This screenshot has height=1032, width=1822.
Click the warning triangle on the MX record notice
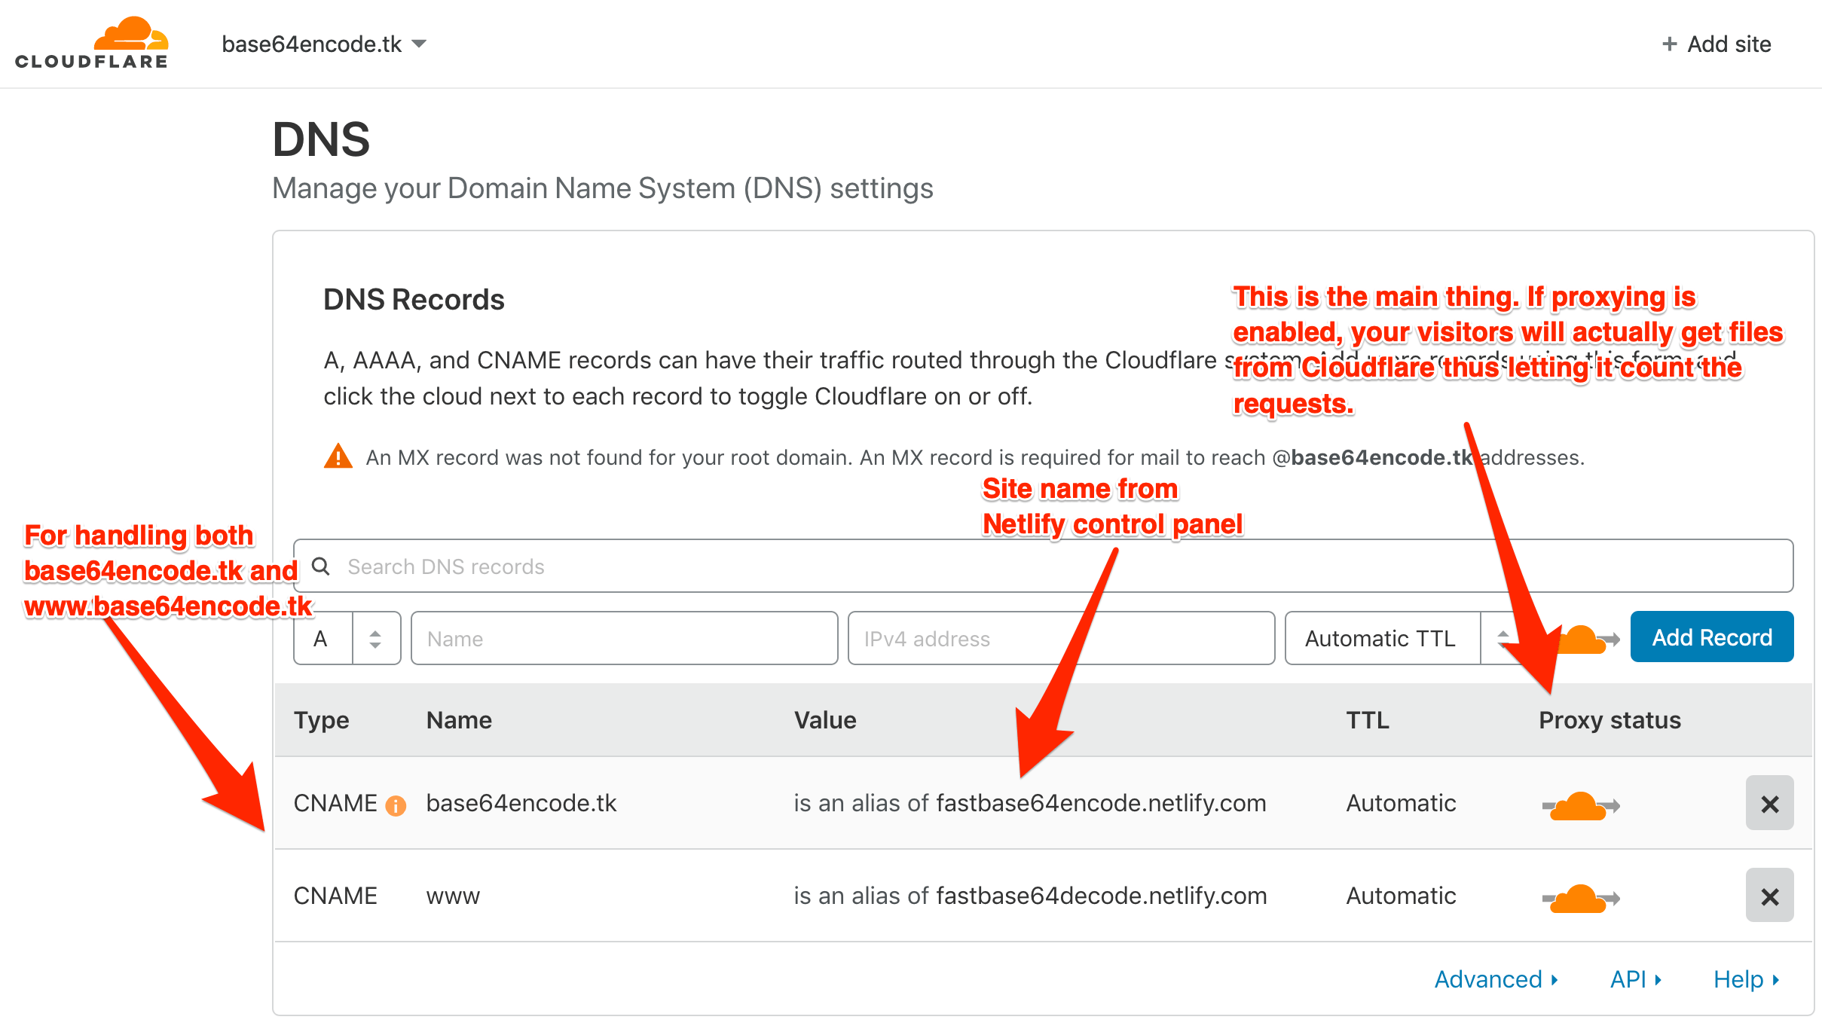pyautogui.click(x=338, y=456)
